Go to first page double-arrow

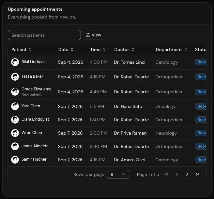tap(166, 174)
